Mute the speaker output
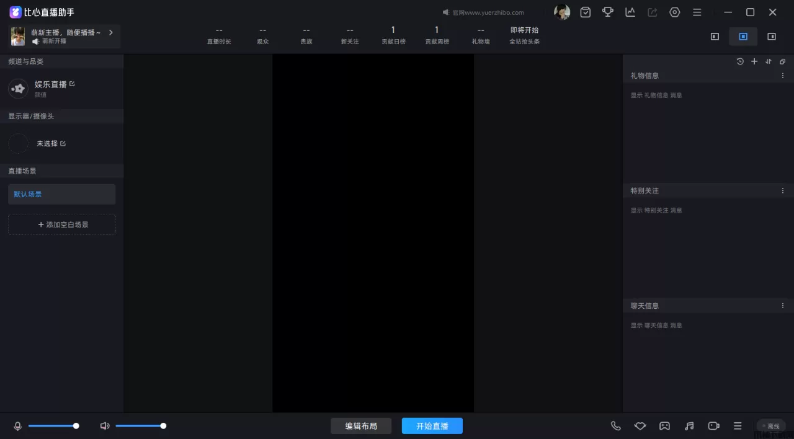 105,426
